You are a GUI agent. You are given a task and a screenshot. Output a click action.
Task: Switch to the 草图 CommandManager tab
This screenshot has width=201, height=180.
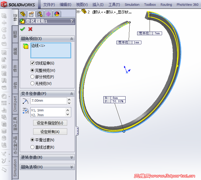coord(15,34)
